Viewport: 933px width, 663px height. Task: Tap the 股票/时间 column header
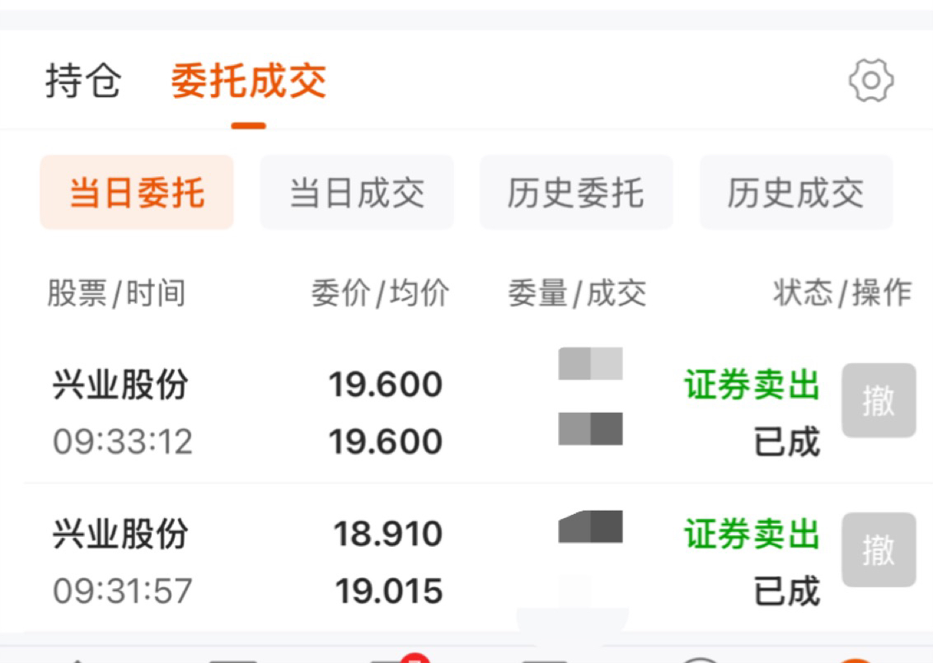[x=117, y=293]
